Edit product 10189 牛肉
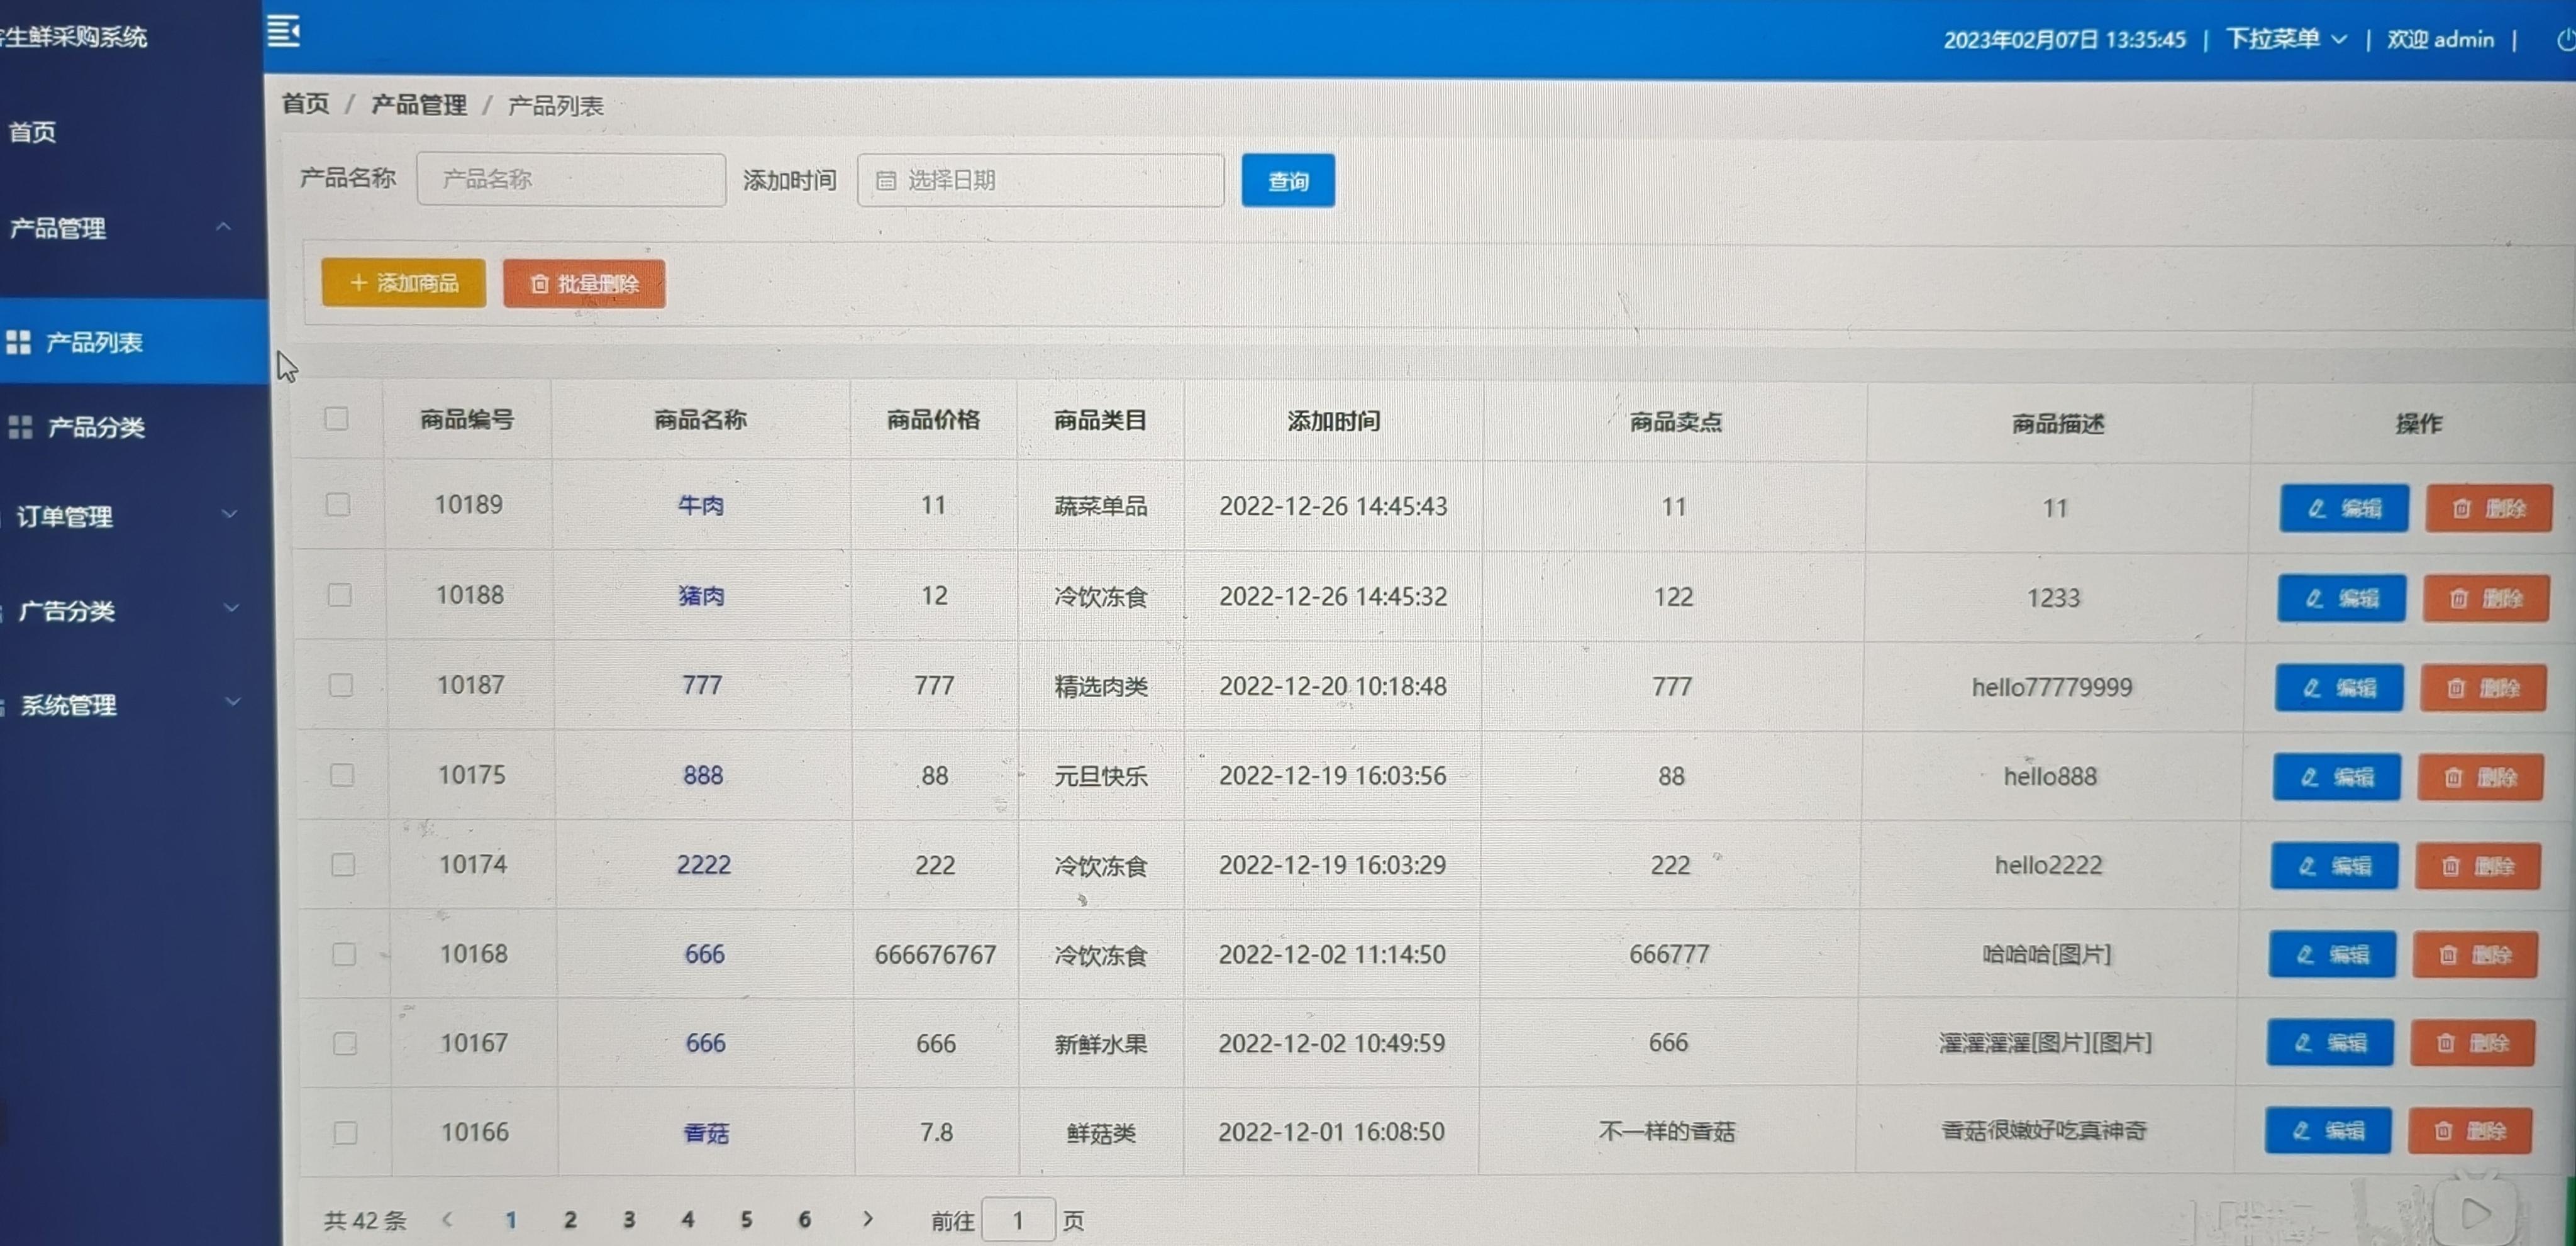Image resolution: width=2576 pixels, height=1246 pixels. click(x=2344, y=508)
